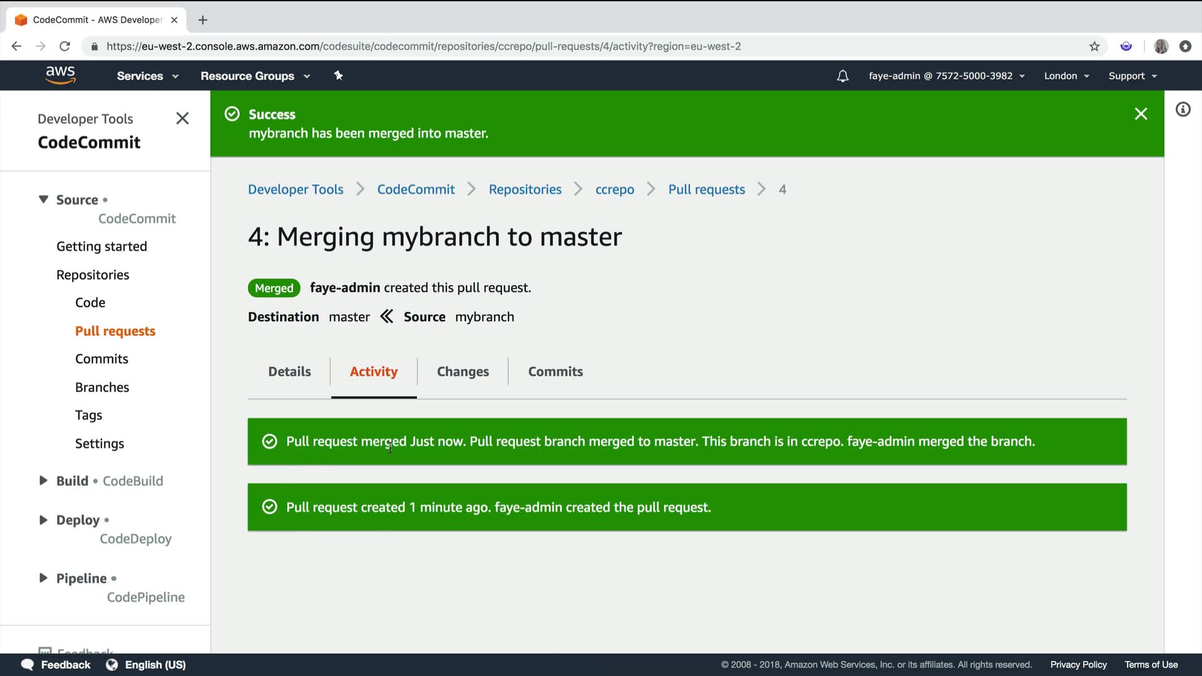Expand the Build CodeBuild section
The width and height of the screenshot is (1202, 676).
pos(43,481)
